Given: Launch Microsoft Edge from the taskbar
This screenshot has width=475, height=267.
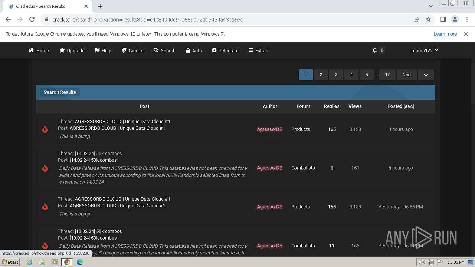Looking at the screenshot, I should click(80, 262).
